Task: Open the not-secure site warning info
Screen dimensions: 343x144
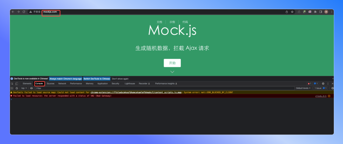Action: click(35, 12)
